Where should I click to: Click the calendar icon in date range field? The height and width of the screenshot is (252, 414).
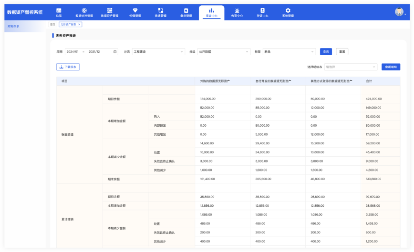115,51
